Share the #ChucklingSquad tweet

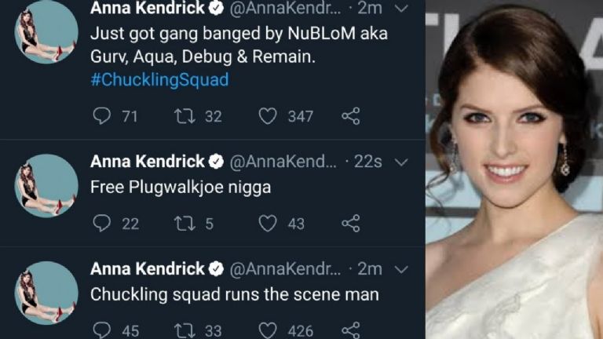point(351,116)
